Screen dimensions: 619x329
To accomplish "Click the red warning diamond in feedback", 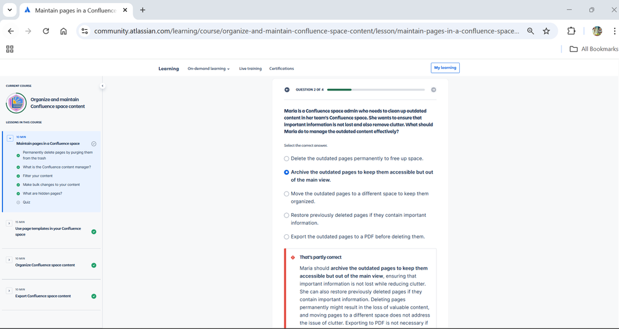I will click(293, 258).
